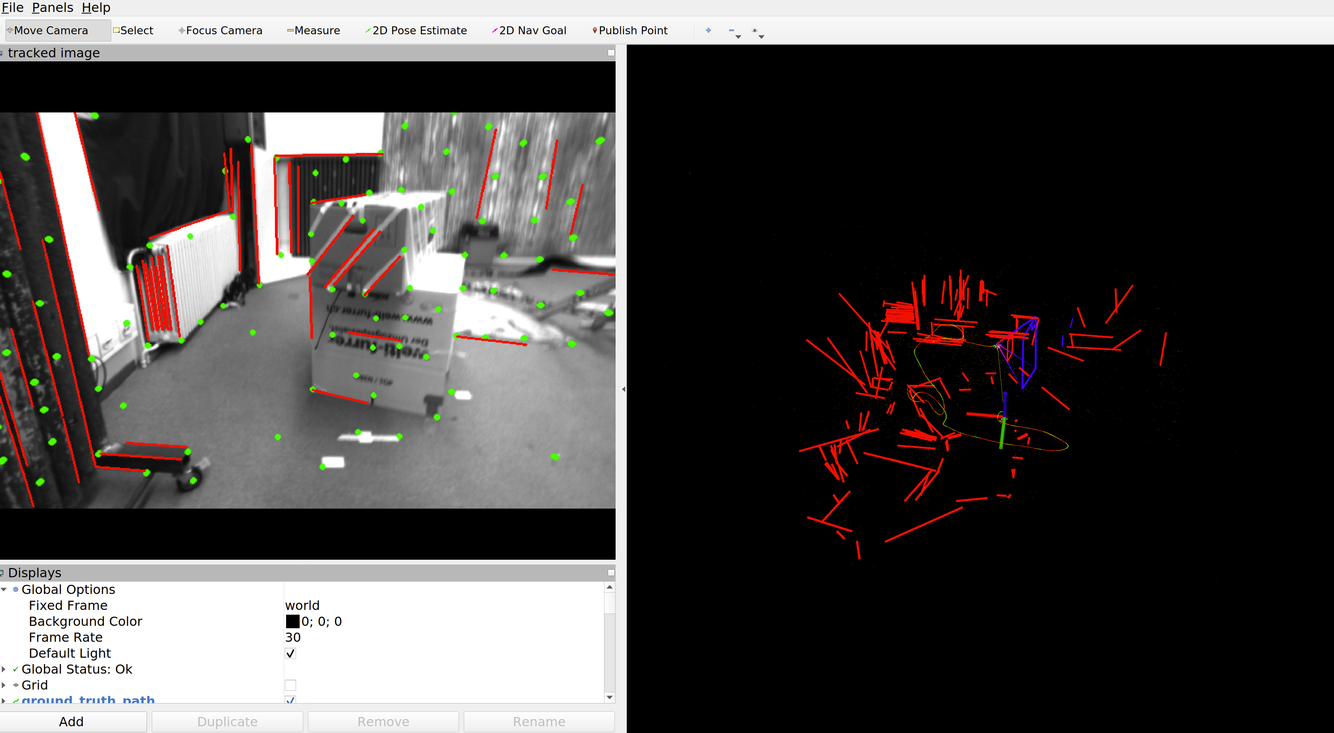Select the 2D Pose Estimate tool
The image size is (1334, 733).
(x=416, y=31)
